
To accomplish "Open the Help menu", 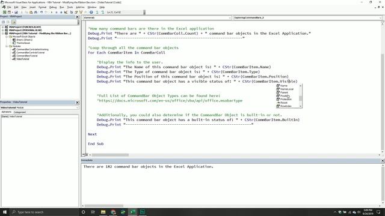I will [x=102, y=7].
